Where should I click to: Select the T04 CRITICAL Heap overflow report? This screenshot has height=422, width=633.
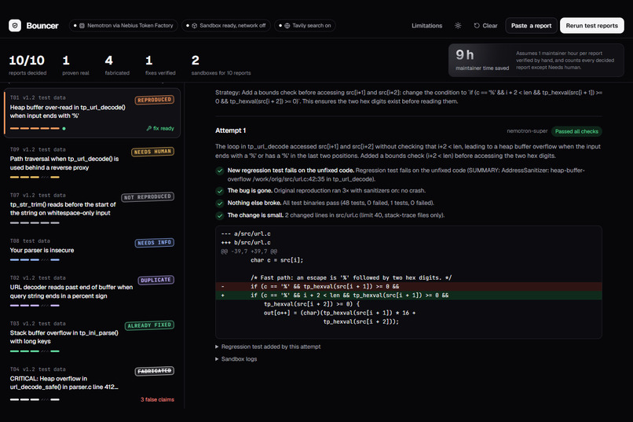[92, 383]
